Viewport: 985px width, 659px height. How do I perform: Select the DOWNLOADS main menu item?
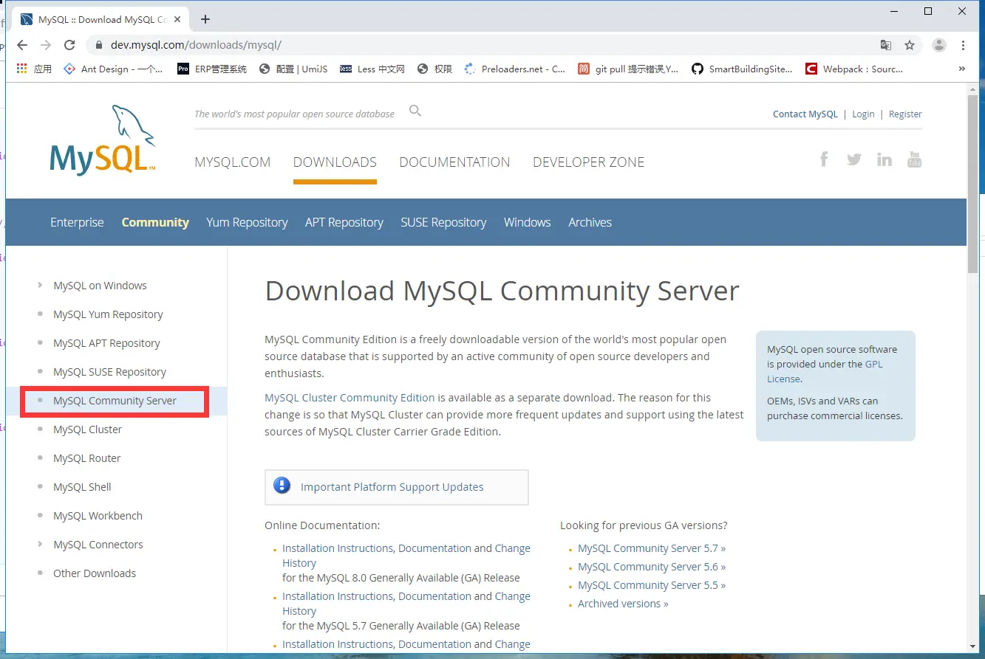(x=335, y=162)
